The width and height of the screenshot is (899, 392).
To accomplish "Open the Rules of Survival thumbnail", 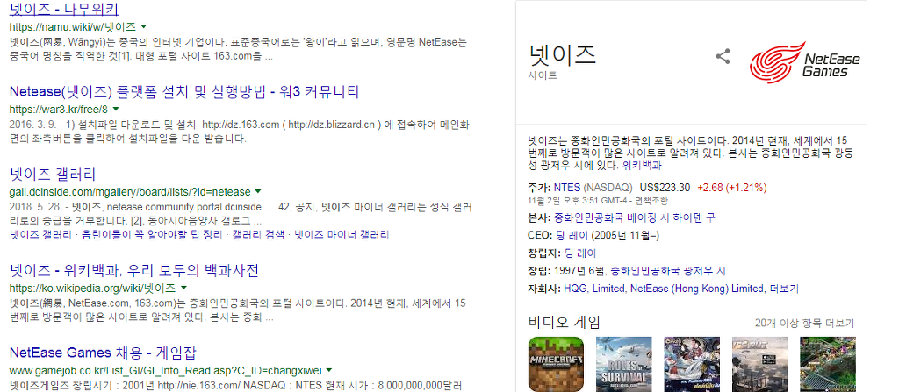I will [x=624, y=365].
